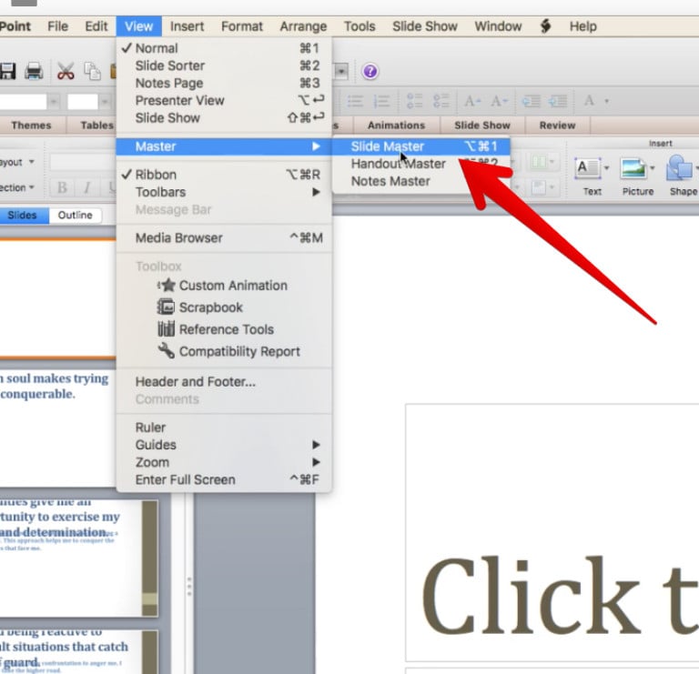The height and width of the screenshot is (674, 699).
Task: Open the Text box dropdown arrow
Action: (606, 168)
